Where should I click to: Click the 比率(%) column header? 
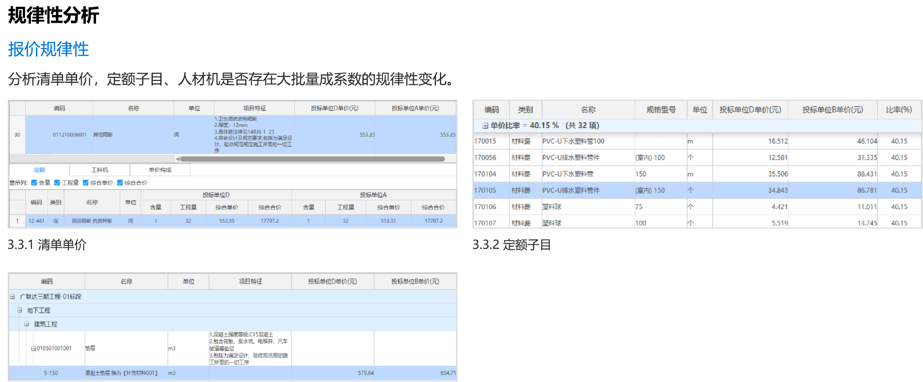(x=899, y=110)
